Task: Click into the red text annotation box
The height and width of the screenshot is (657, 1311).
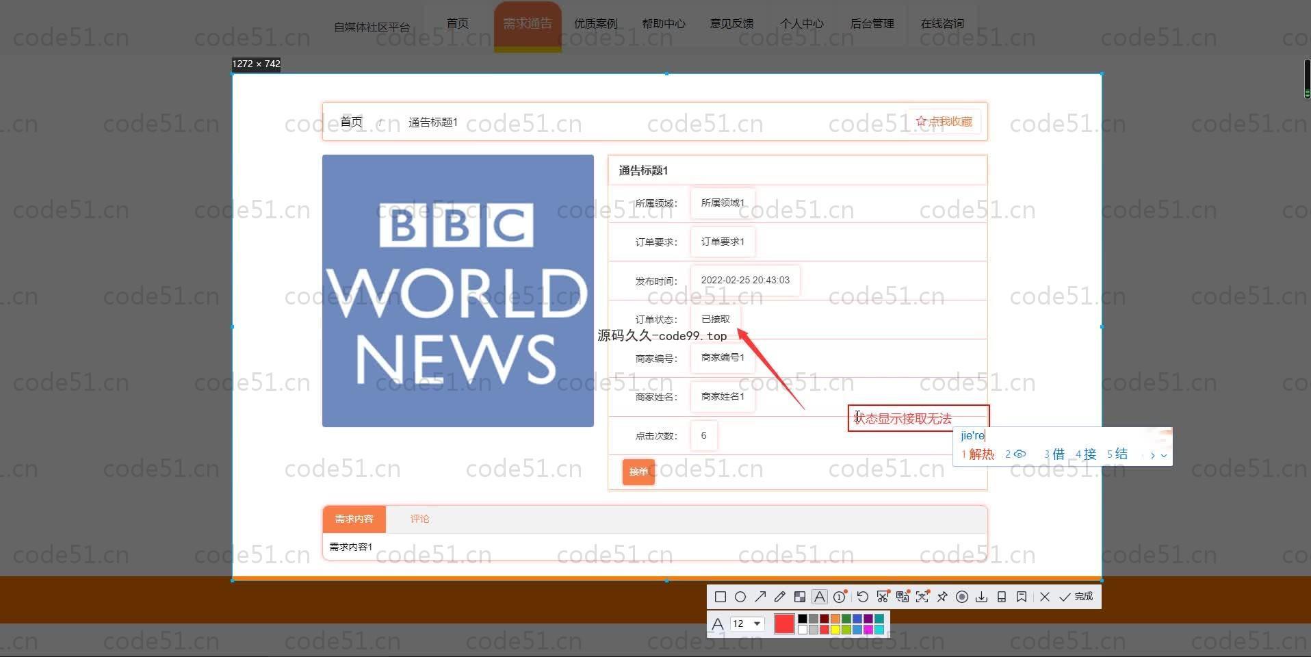Action: 918,418
